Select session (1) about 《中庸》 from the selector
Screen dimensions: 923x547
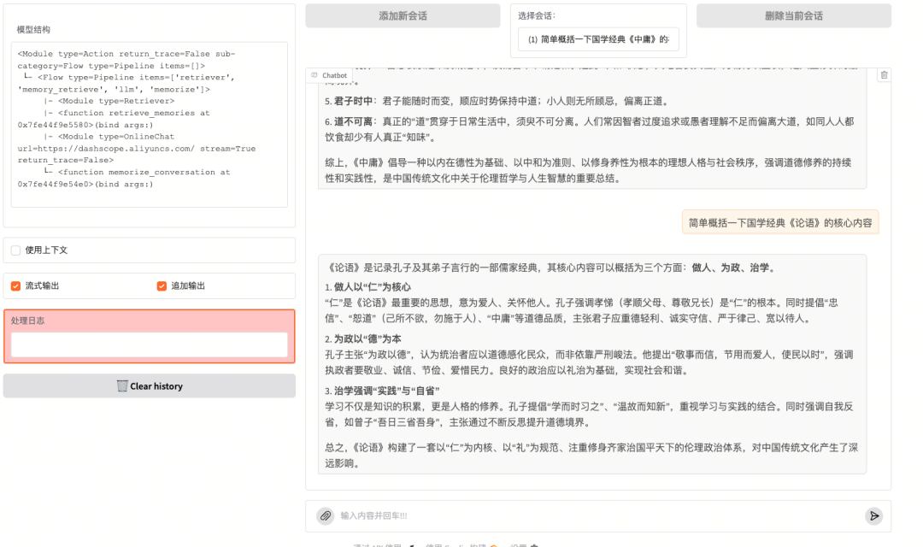point(598,38)
